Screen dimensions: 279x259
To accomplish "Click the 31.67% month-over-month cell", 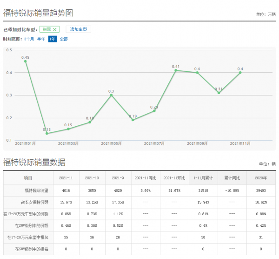I will pyautogui.click(x=174, y=191).
